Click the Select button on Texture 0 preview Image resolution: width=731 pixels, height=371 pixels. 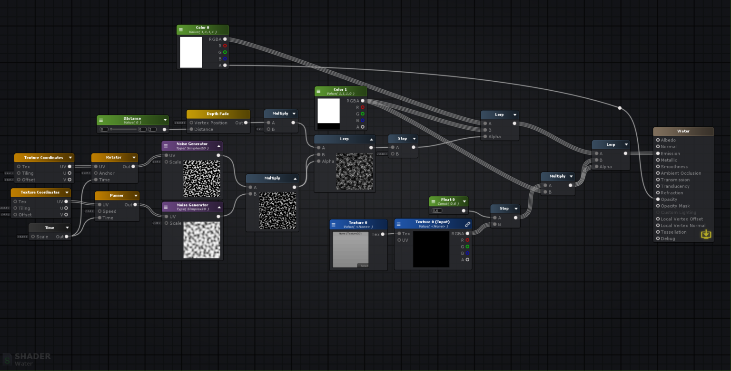[363, 266]
